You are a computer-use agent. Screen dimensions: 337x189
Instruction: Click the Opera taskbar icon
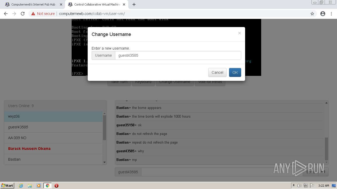56,186
